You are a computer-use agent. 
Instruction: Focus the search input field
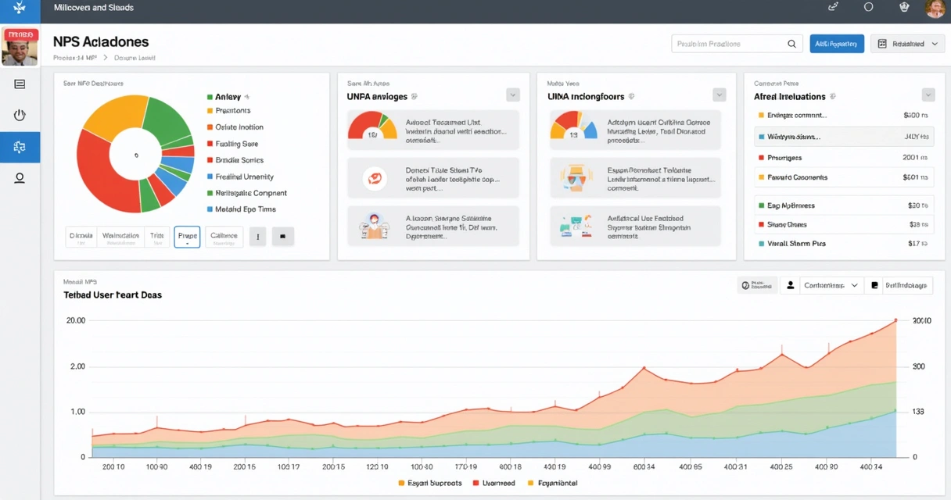point(737,44)
